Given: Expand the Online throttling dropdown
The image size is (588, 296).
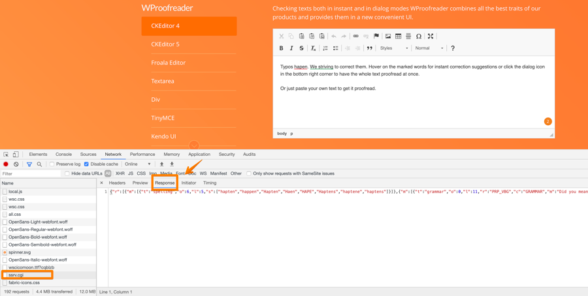Looking at the screenshot, I should coord(138,164).
